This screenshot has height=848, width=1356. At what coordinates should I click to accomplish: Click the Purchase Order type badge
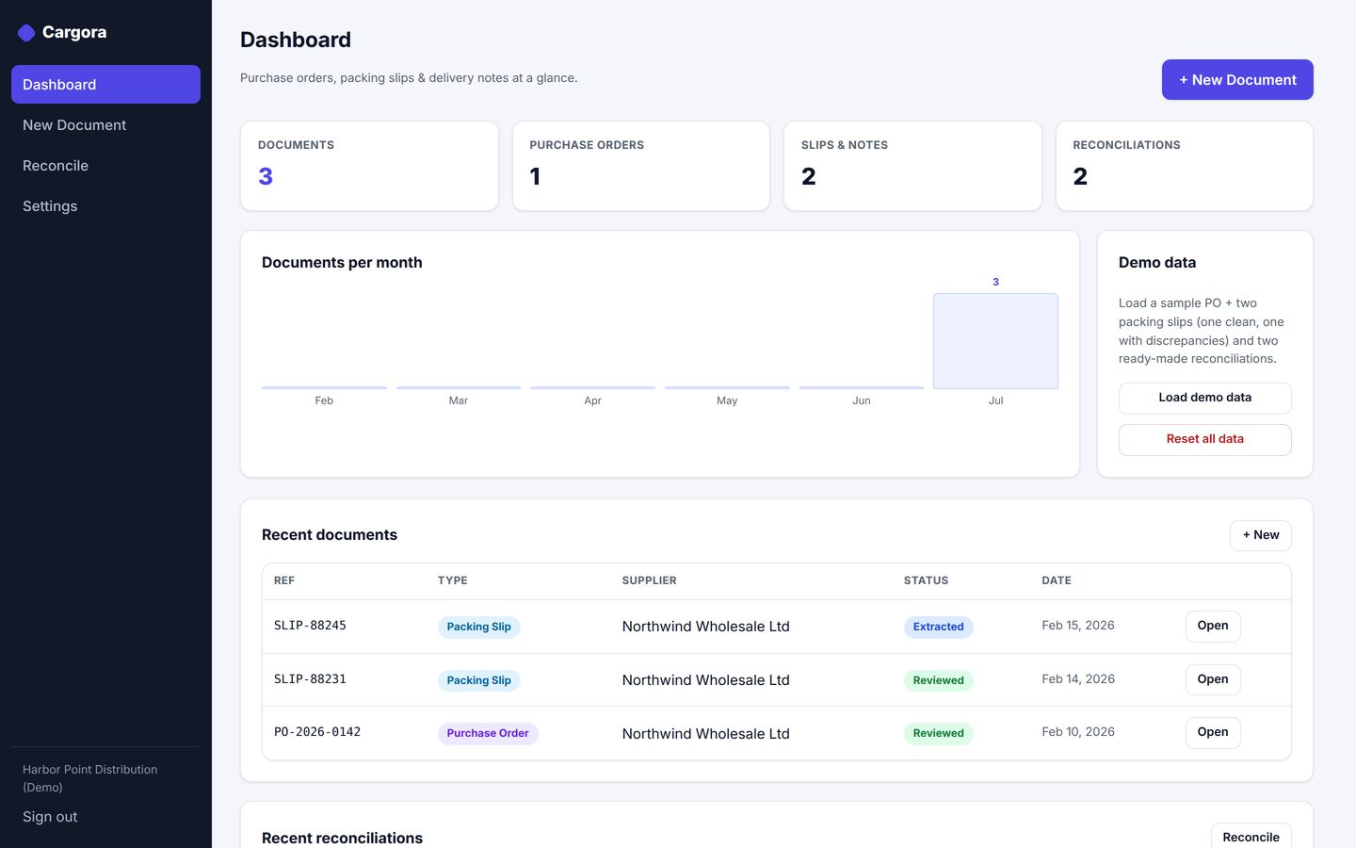(x=488, y=733)
